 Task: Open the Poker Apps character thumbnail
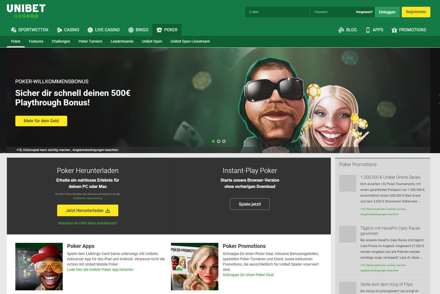click(x=39, y=267)
